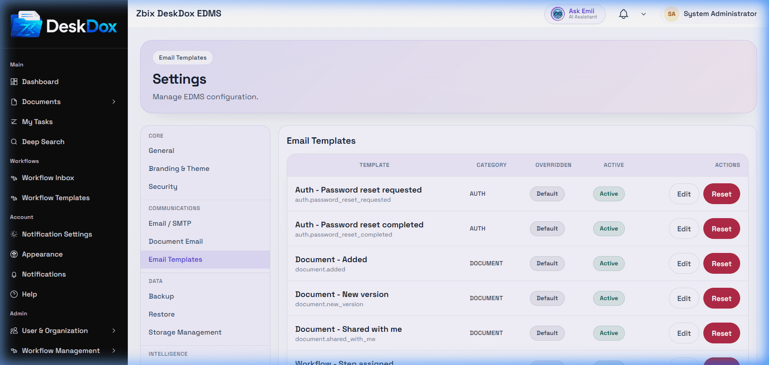The width and height of the screenshot is (769, 365).
Task: Open Appearance page
Action: [42, 254]
